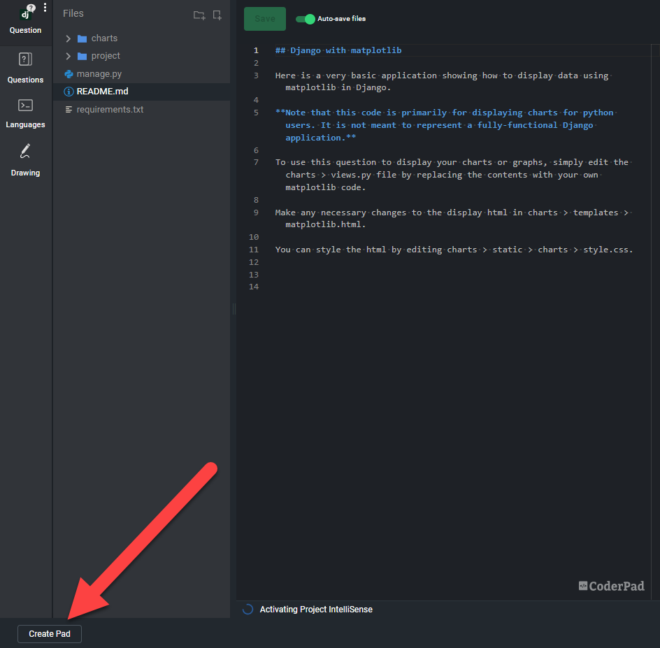Screen dimensions: 660x648
Task: Click the Save button
Action: (x=264, y=19)
